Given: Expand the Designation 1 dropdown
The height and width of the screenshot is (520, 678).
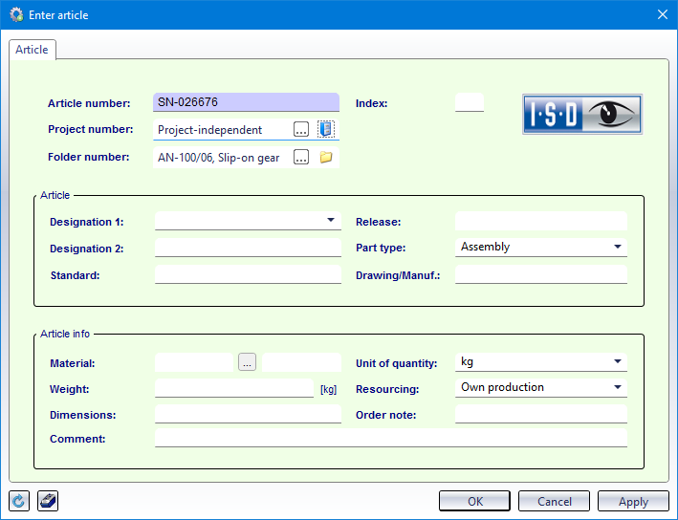Looking at the screenshot, I should (331, 221).
